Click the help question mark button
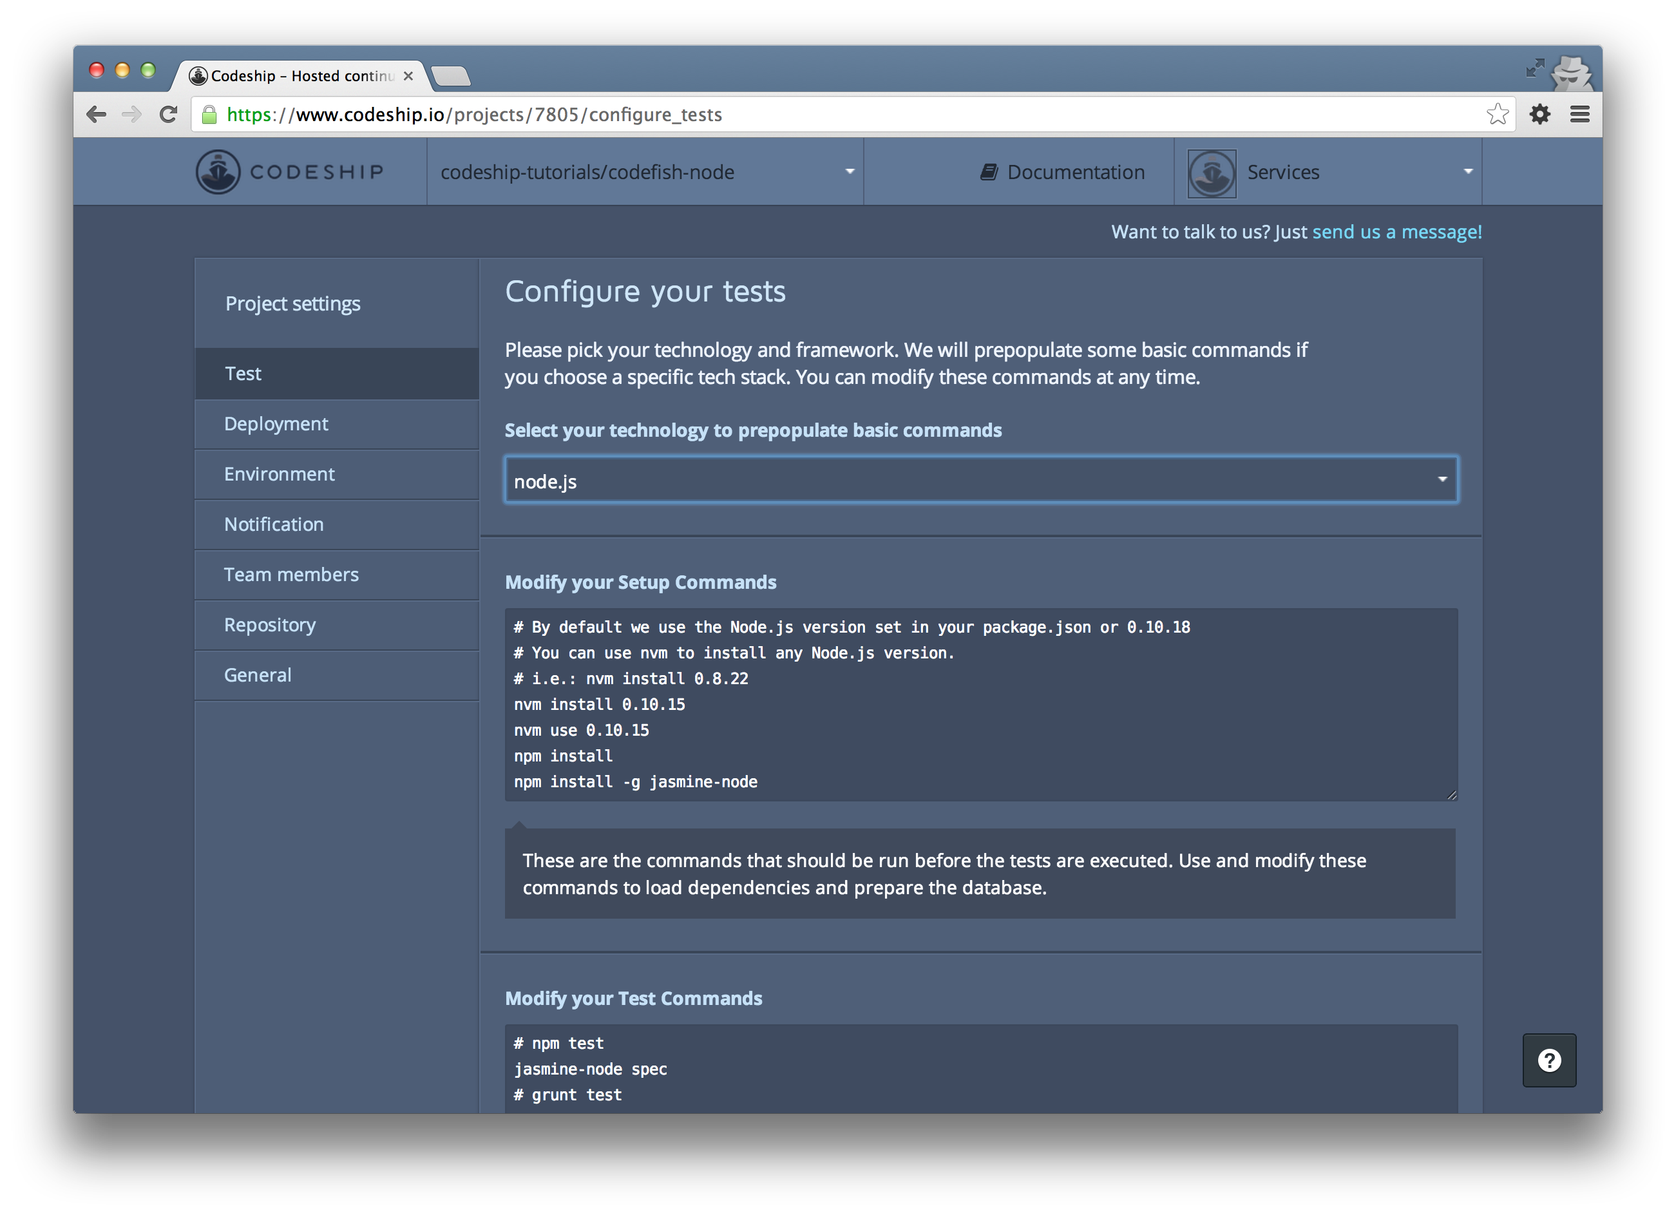Viewport: 1676px width, 1215px height. [1549, 1060]
